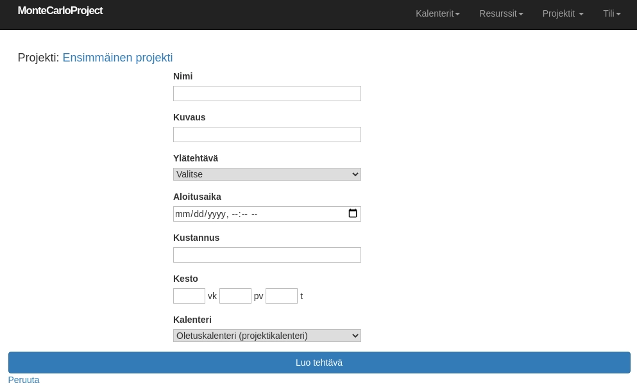637x392 pixels.
Task: Click the MonteCarloProject brand logo
Action: point(60,11)
